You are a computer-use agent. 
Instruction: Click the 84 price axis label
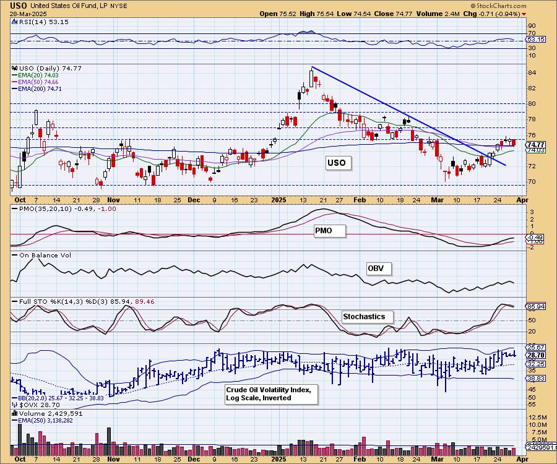532,73
